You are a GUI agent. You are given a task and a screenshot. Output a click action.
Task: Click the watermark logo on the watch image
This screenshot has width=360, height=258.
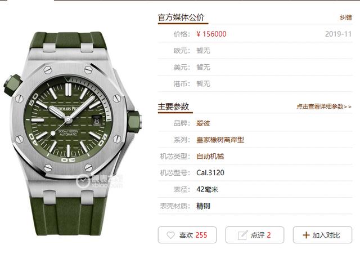click(100, 180)
